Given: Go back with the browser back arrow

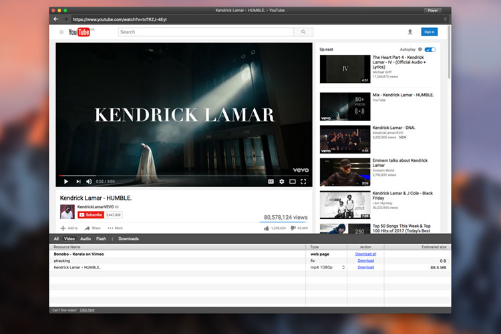Looking at the screenshot, I should coord(56,19).
